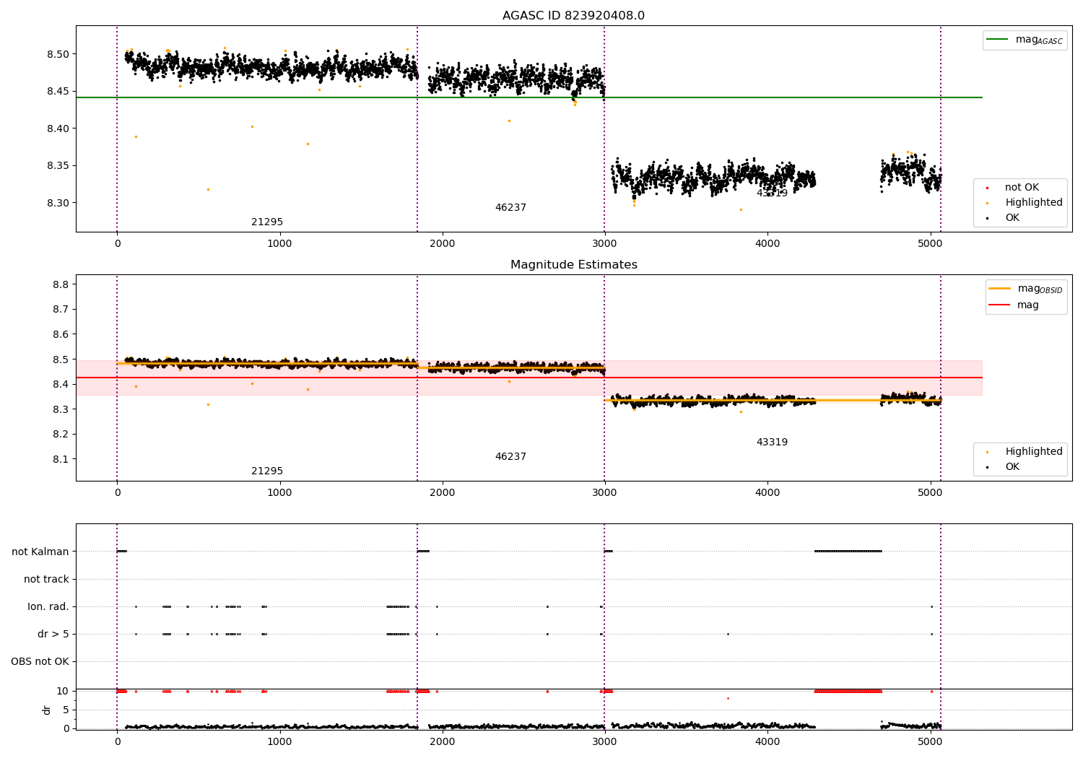Click the green mag AGASC legend line
This screenshot has height=758, width=1083.
997,40
